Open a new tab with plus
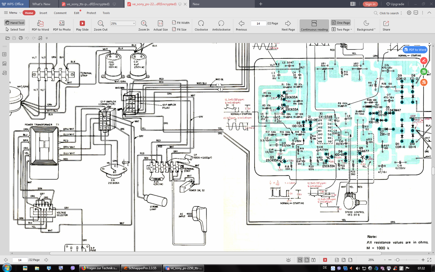The height and width of the screenshot is (272, 435). [261, 4]
